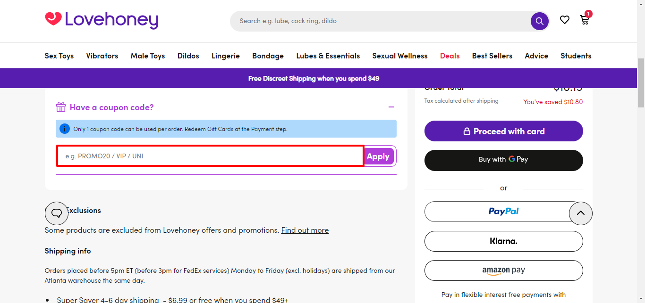Click the blue info icon in notice
The width and height of the screenshot is (645, 303).
tap(65, 129)
